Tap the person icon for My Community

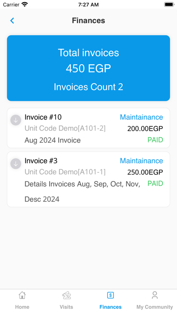click(154, 295)
